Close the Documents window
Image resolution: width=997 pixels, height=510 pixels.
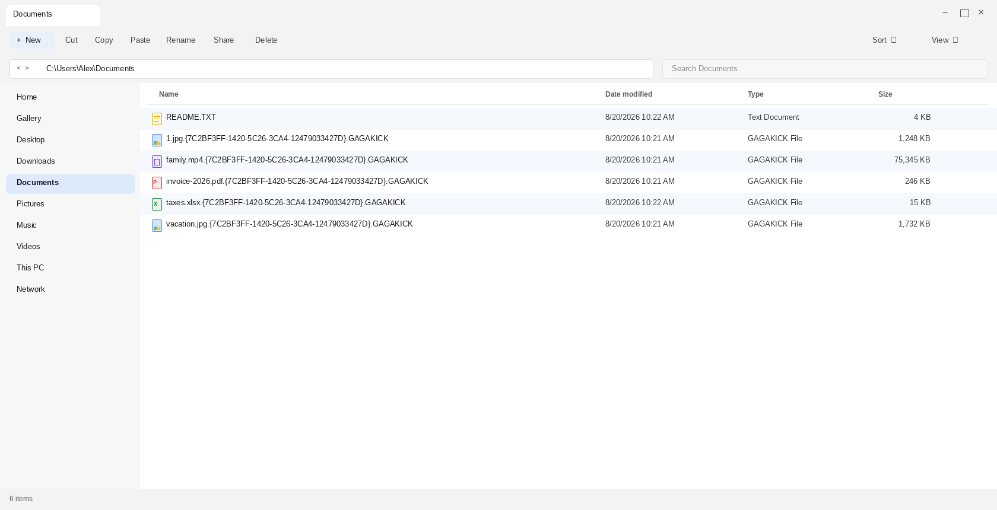pos(981,12)
